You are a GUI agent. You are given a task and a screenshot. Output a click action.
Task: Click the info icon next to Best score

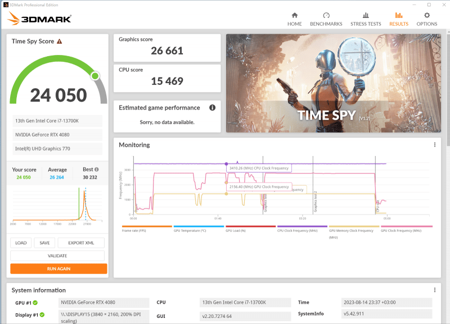[97, 170]
